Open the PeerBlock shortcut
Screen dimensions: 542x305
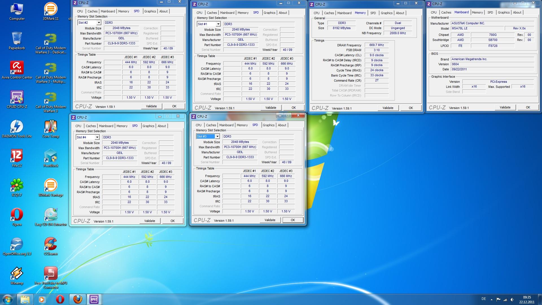(x=51, y=158)
